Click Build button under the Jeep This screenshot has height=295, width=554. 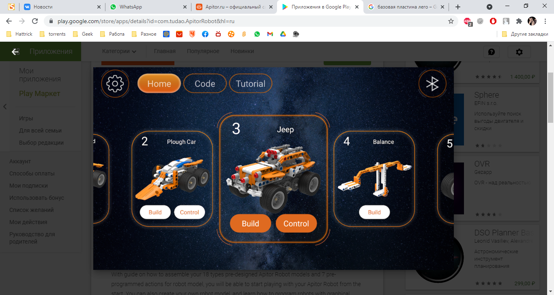250,224
